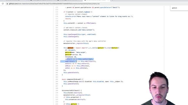
Task: Select line number 212
Action: click(57, 97)
